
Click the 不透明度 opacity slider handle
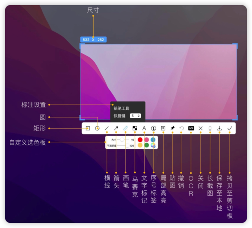click(x=127, y=145)
